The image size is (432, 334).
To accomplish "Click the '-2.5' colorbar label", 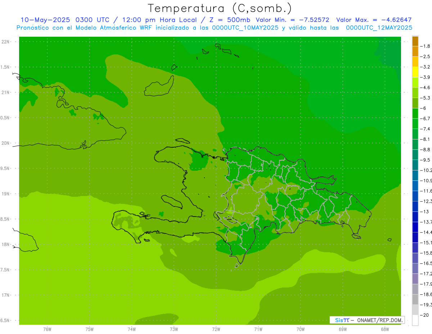I will tap(426, 57).
